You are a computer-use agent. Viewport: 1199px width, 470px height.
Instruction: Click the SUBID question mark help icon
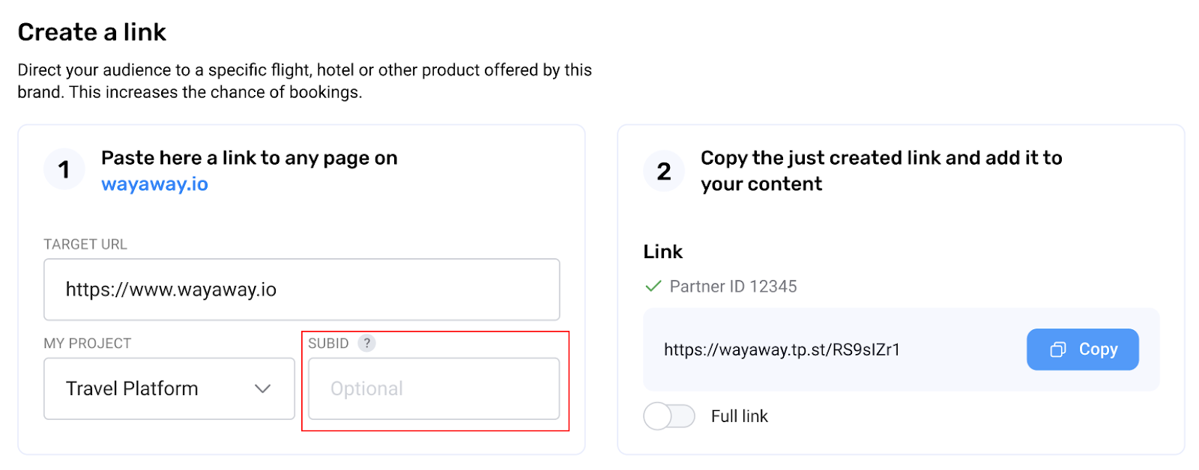pos(366,344)
